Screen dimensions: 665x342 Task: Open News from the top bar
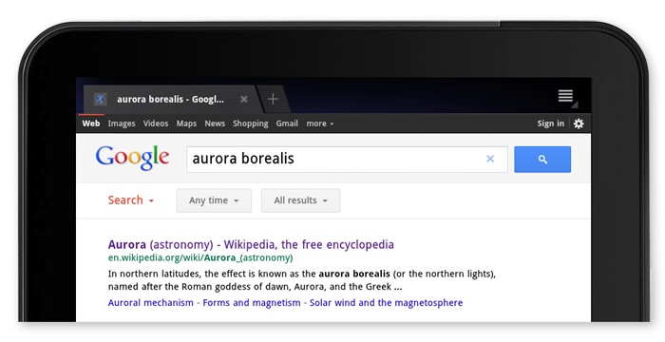[215, 123]
